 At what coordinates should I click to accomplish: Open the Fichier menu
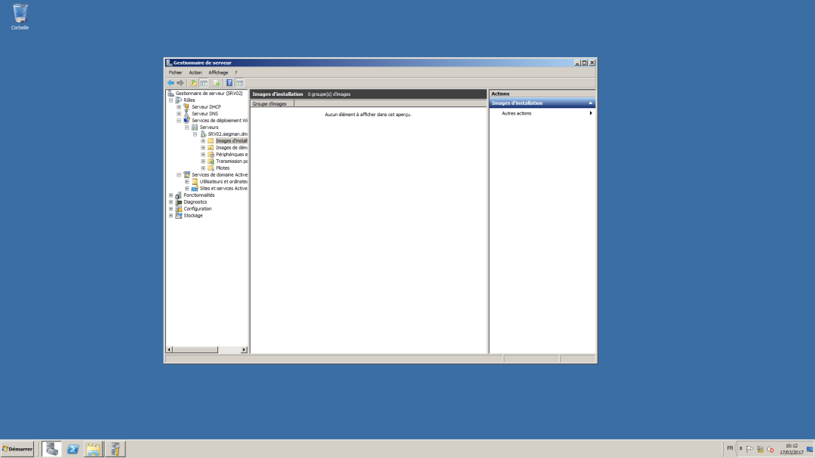click(175, 72)
